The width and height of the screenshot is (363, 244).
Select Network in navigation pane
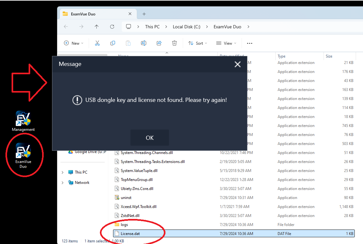tap(82, 183)
